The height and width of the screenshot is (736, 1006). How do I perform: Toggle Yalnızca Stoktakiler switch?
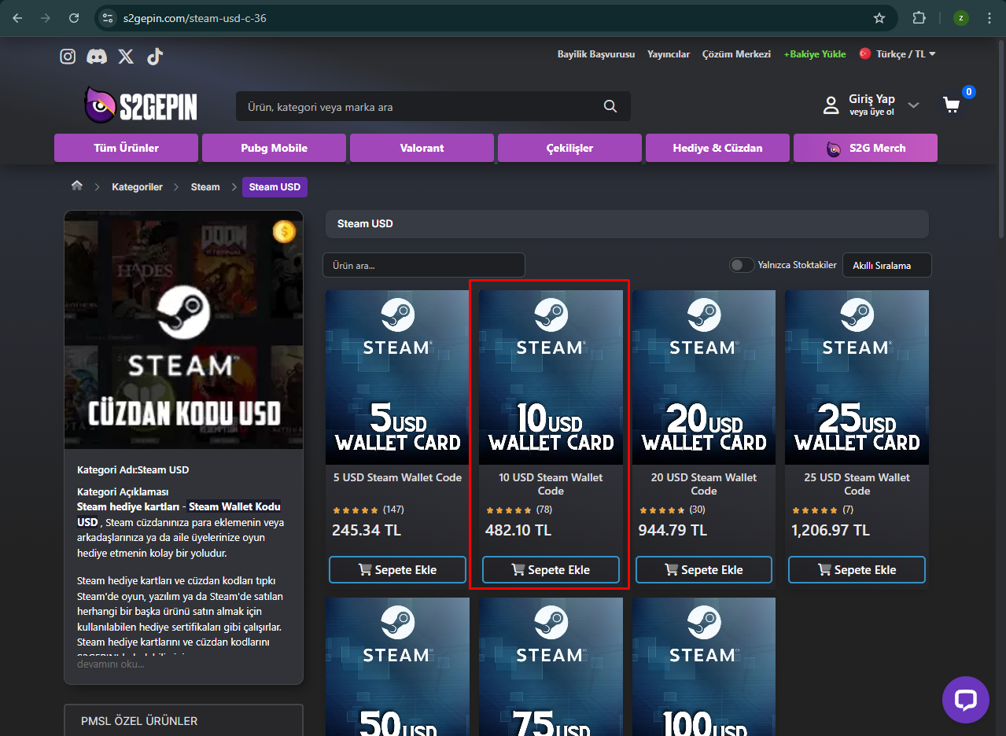point(742,265)
